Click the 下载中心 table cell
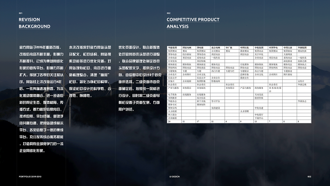330x186 pixels. point(261,118)
